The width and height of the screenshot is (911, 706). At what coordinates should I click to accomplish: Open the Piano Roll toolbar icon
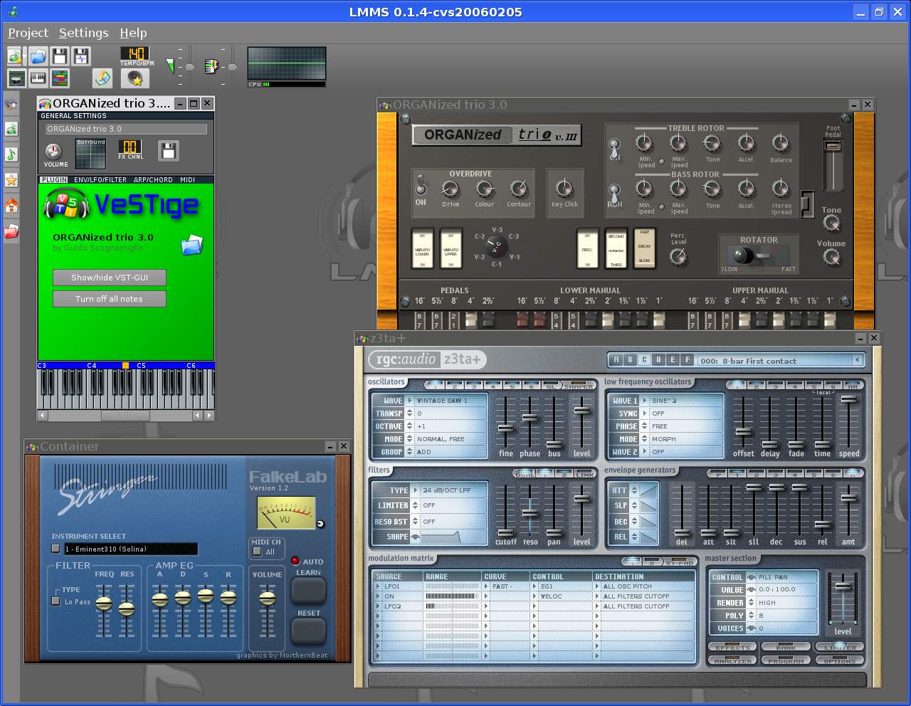tap(38, 78)
